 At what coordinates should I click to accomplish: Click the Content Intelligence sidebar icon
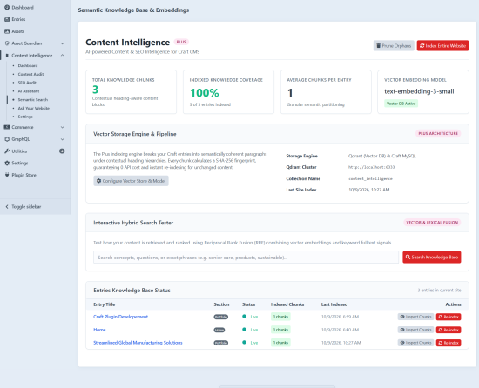[x=7, y=56]
